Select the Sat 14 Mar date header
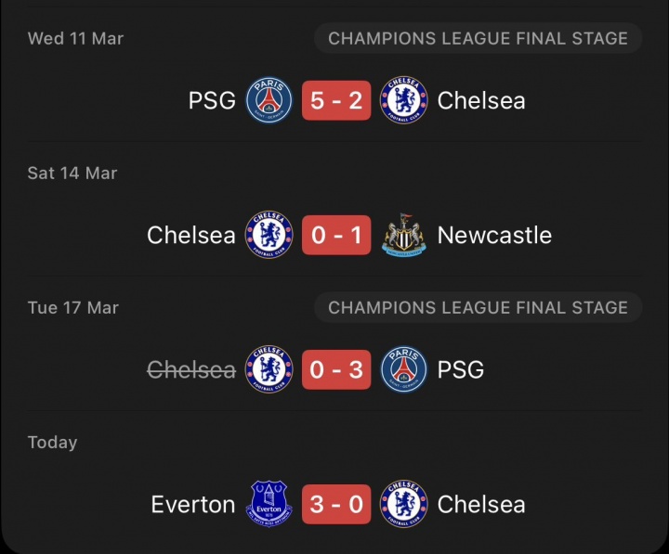Screen dimensions: 669x554 (72, 173)
